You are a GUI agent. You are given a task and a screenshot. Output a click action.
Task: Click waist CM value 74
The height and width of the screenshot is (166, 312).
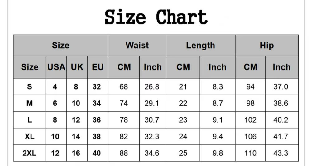123,103
